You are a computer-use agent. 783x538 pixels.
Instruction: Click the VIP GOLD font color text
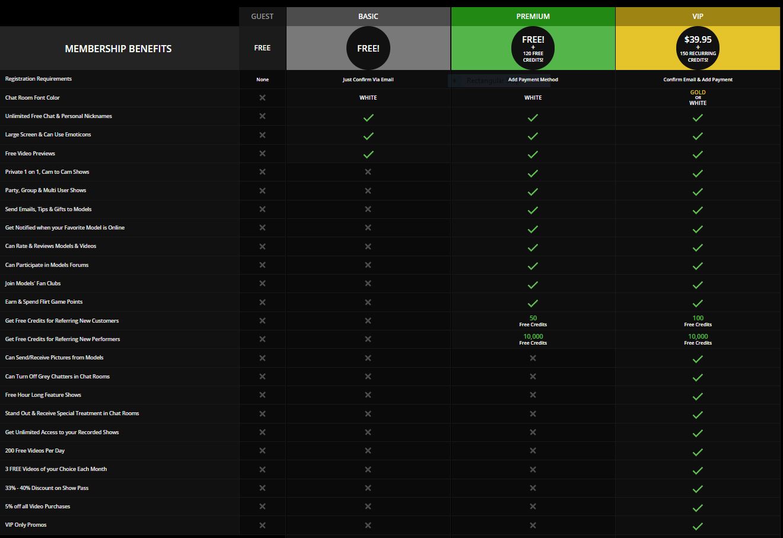click(698, 93)
